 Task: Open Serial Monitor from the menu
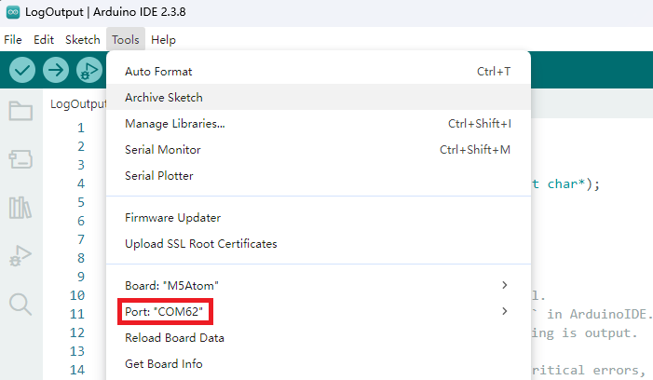pos(162,149)
